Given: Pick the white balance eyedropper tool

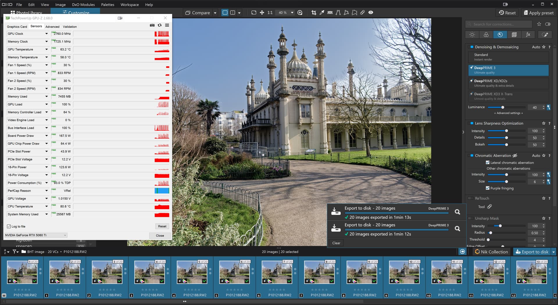Looking at the screenshot, I should [x=322, y=12].
